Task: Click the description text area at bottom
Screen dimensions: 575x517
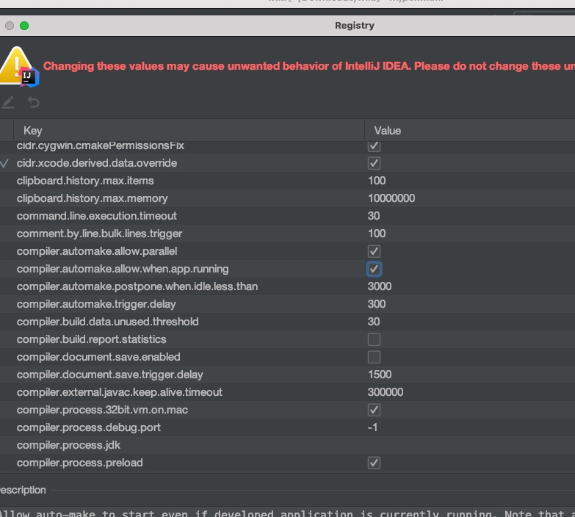Action: 286,512
